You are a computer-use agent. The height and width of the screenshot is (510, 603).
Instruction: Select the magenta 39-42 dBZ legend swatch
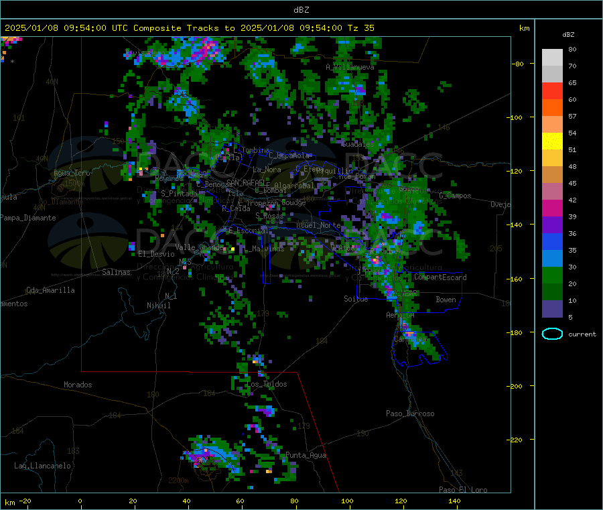coord(552,208)
